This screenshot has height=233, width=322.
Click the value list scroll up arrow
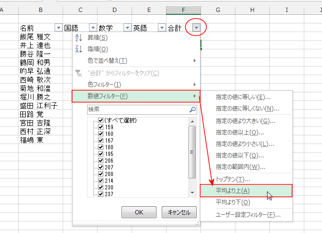(x=192, y=122)
